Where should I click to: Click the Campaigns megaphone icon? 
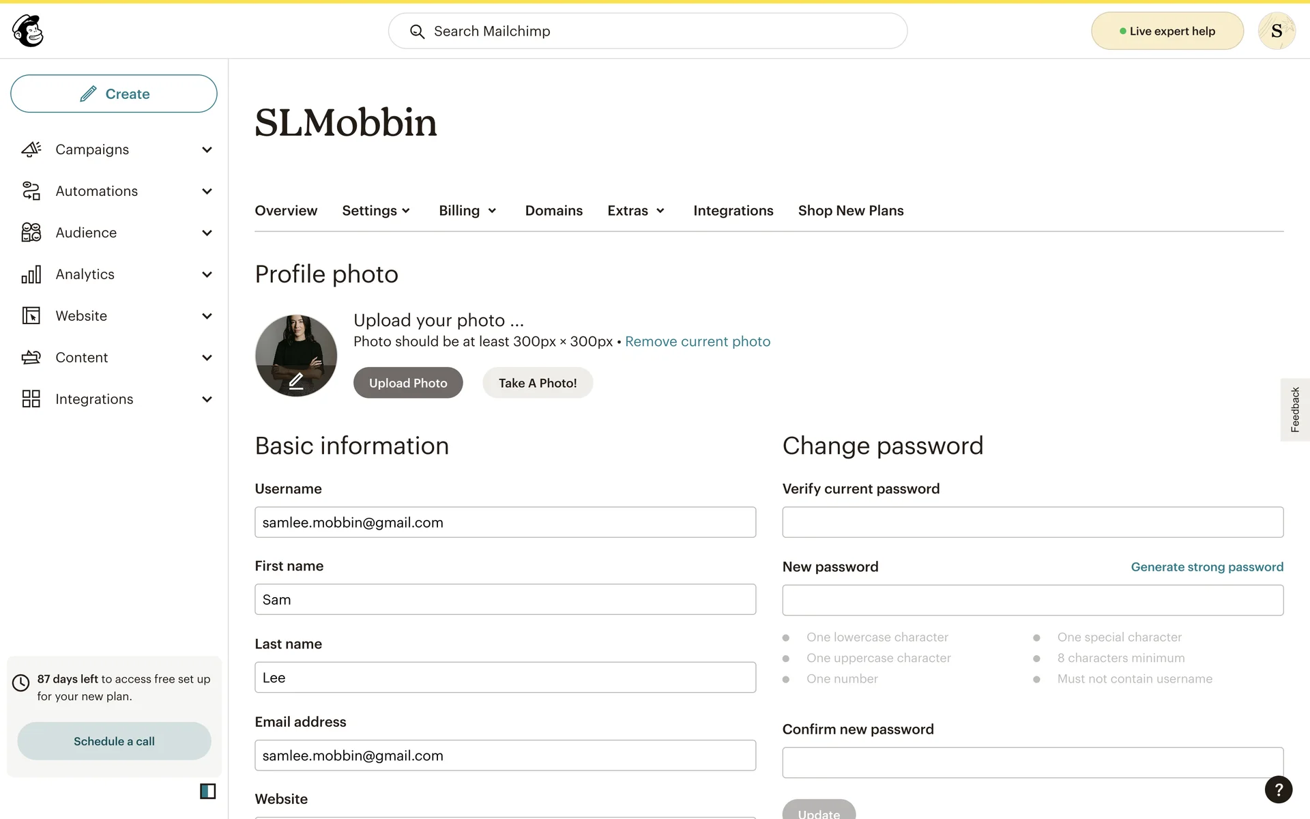coord(31,149)
